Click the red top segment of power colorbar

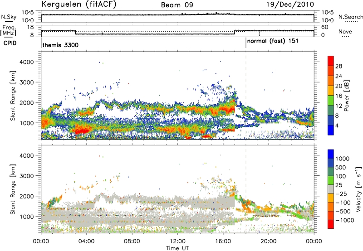(331, 61)
